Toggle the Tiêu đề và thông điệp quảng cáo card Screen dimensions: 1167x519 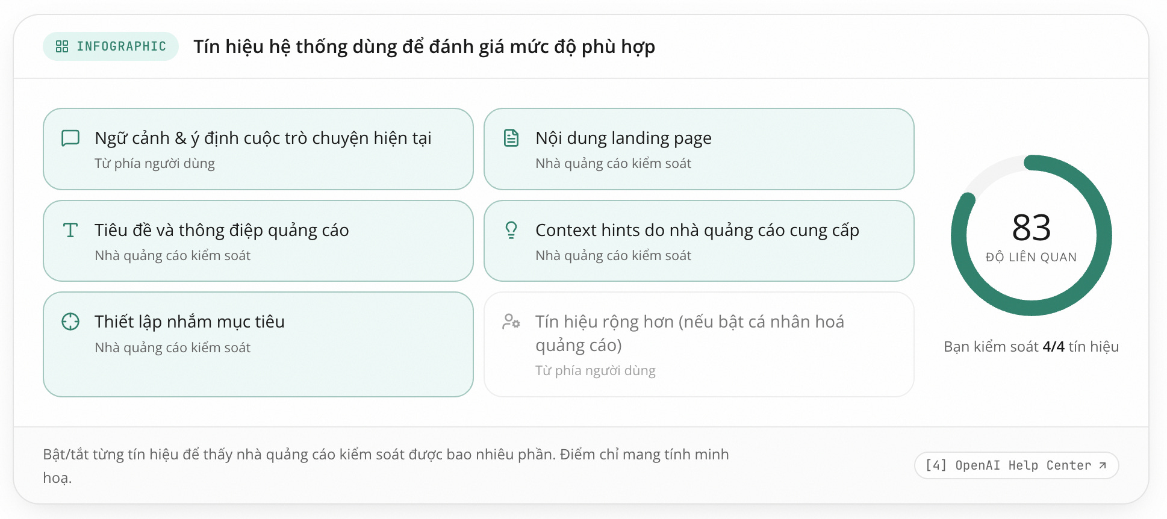(258, 241)
